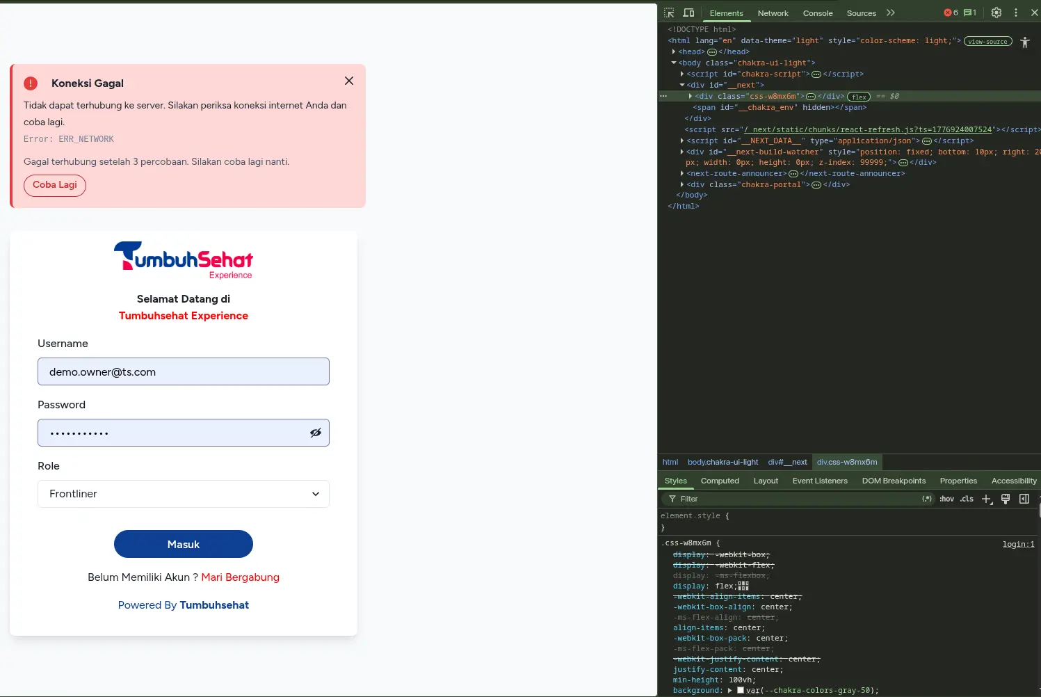Click the new style rule plus icon
Viewport: 1041px width, 697px height.
[987, 499]
